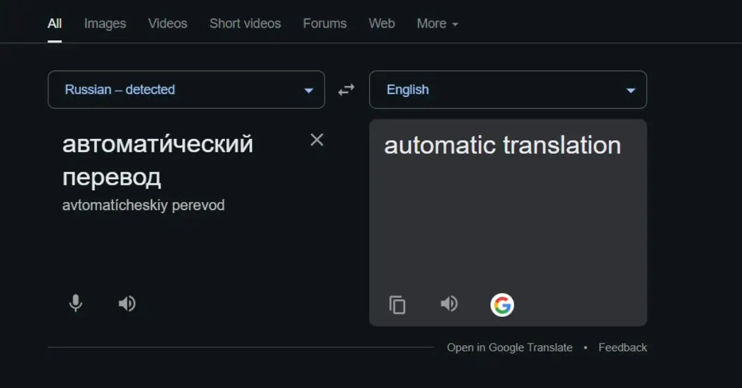This screenshot has width=742, height=388.
Task: Copy the translated text
Action: (398, 304)
